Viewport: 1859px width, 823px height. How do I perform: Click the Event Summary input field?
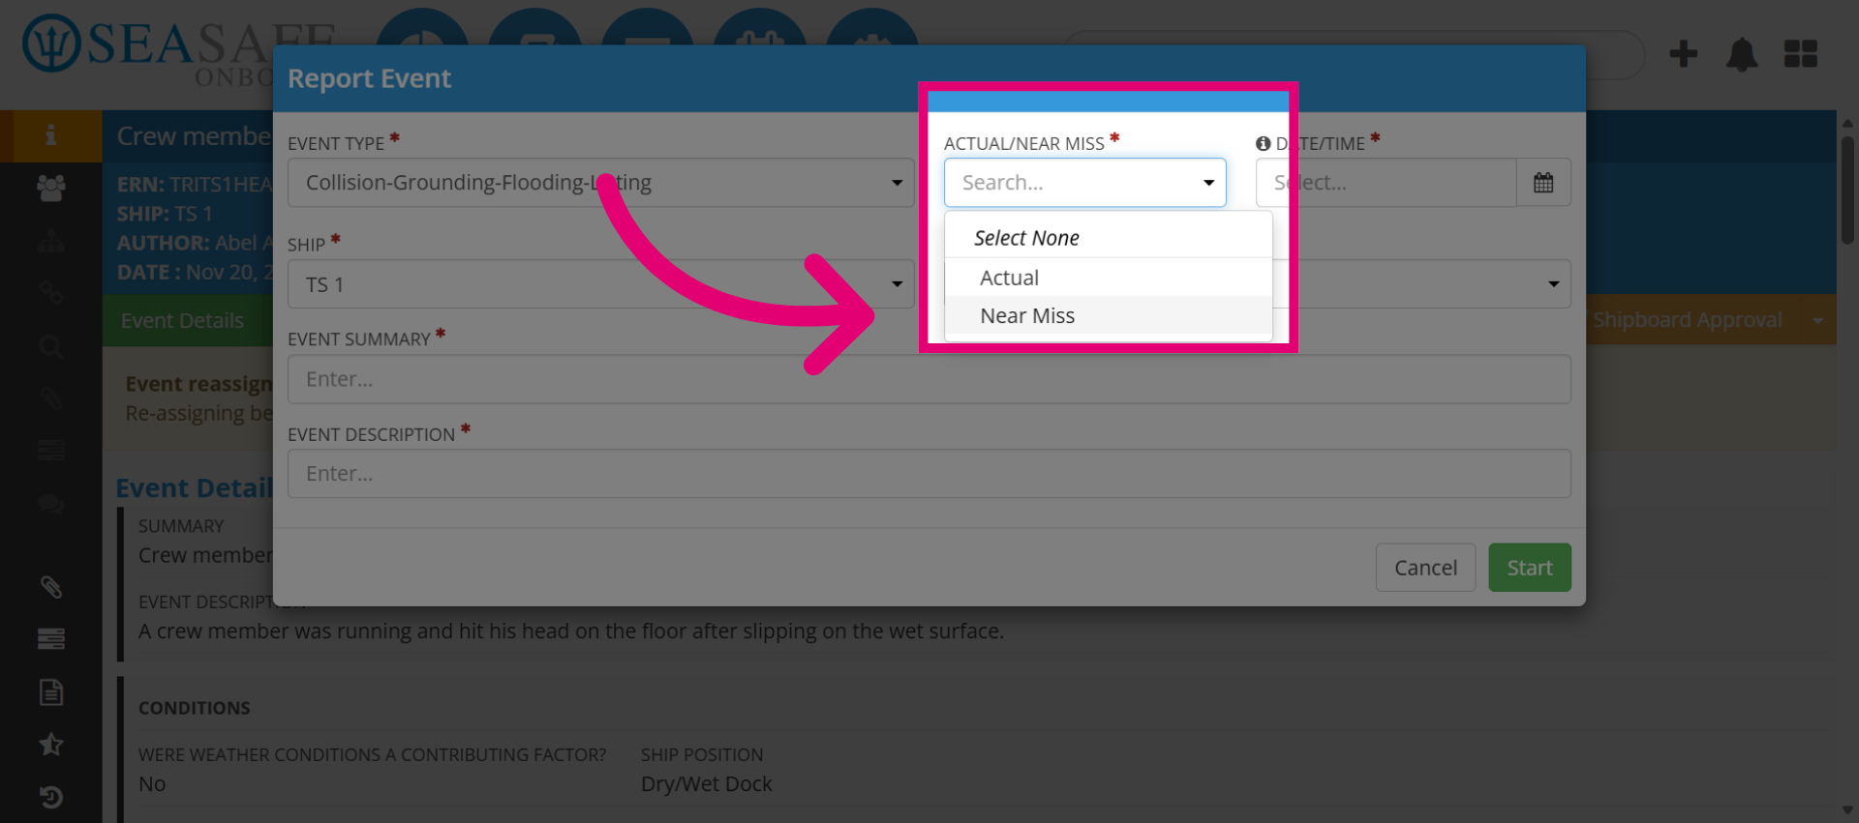coord(929,379)
